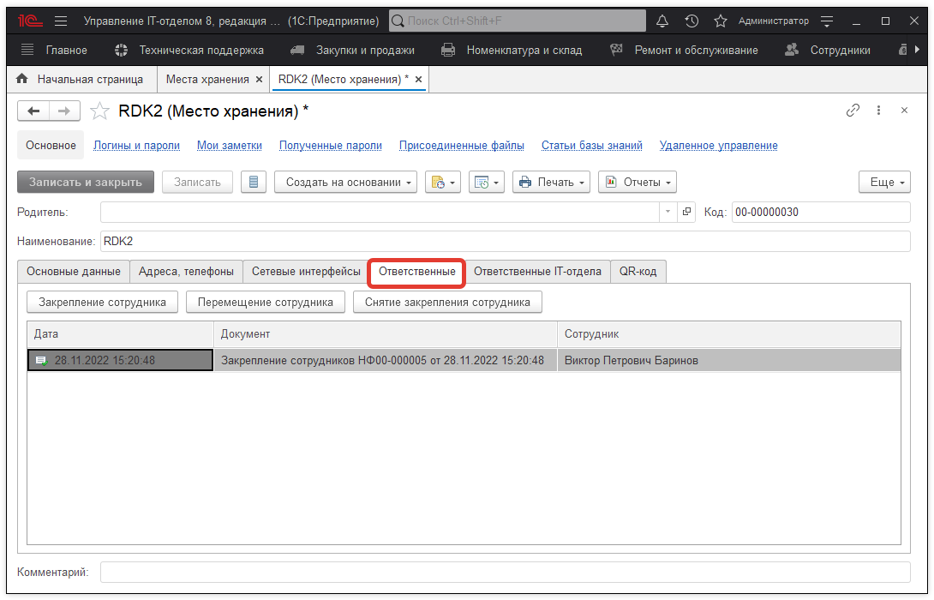Viewport: 934px width, 600px height.
Task: Mark RDK2 as favorite with star
Action: [100, 111]
